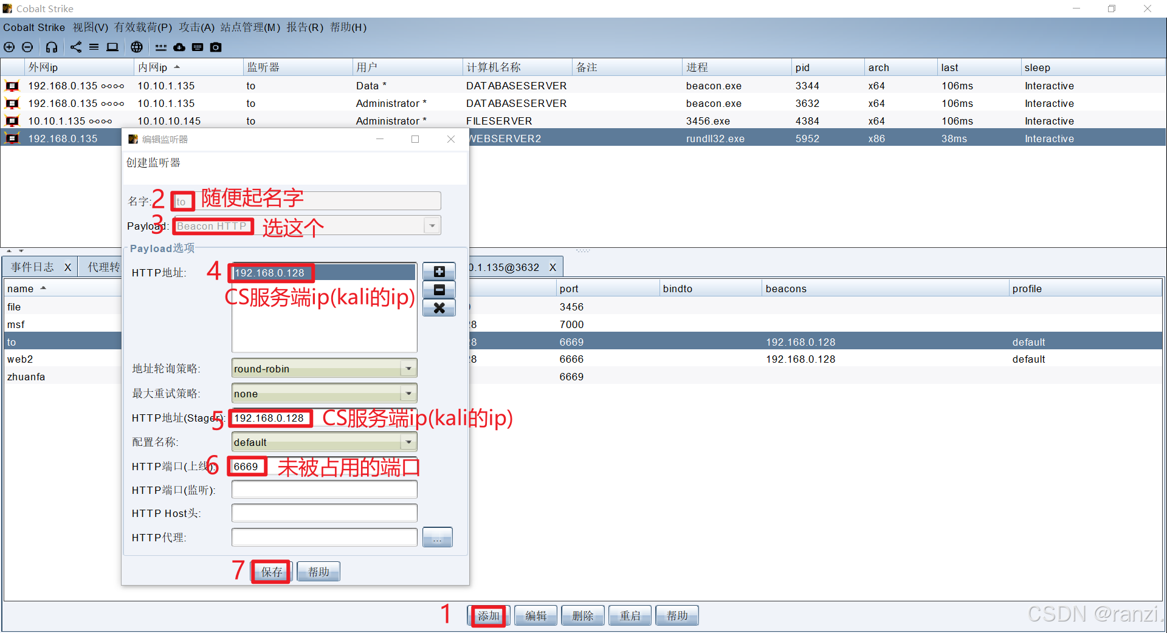Viewport: 1167px width, 633px height.
Task: Click the HTTP代理 input field
Action: [x=324, y=538]
